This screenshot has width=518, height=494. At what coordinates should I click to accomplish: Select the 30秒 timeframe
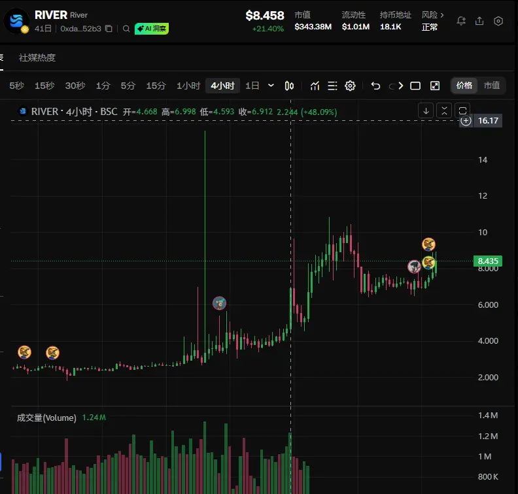pos(75,86)
